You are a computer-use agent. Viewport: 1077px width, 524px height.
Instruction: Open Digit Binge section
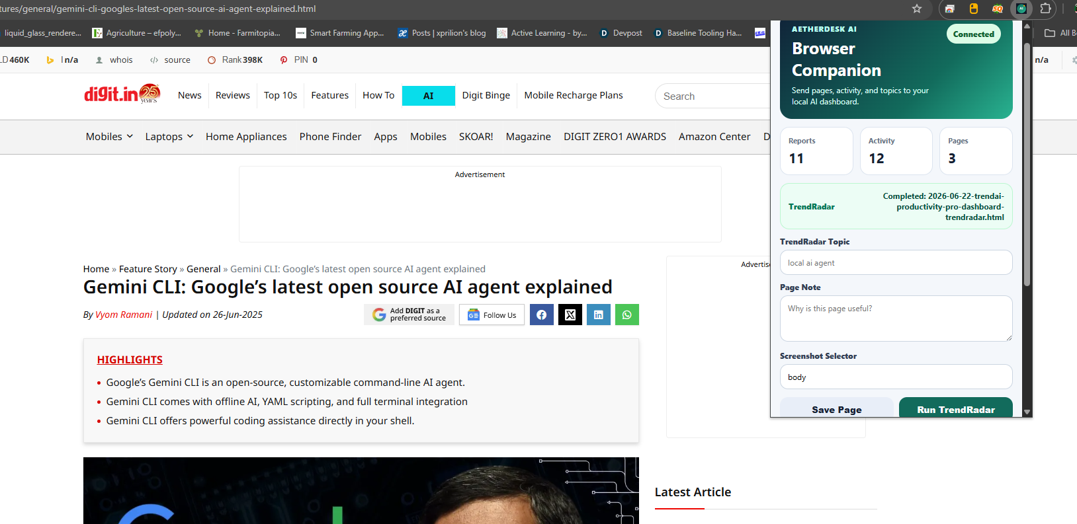point(486,95)
